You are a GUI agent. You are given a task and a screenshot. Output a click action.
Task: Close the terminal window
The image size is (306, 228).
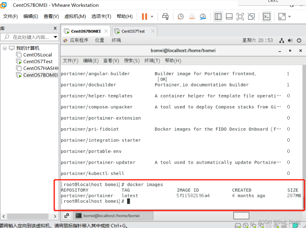point(300,51)
